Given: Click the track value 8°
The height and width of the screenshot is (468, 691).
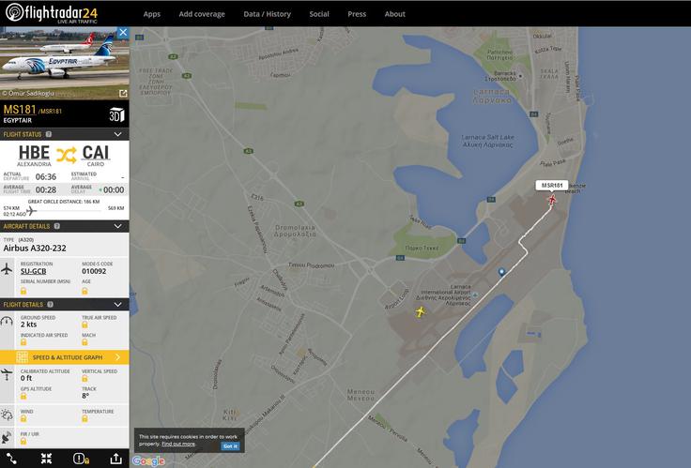Looking at the screenshot, I should tap(85, 396).
